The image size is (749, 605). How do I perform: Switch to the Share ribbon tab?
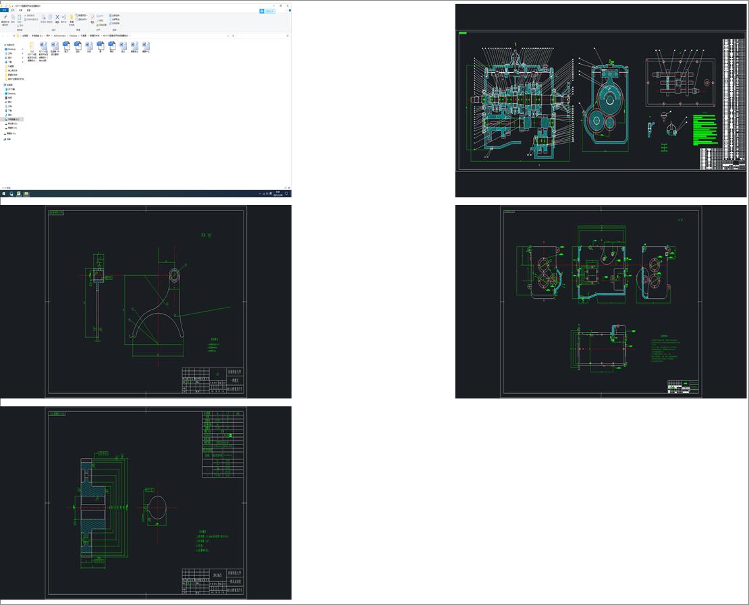point(20,10)
